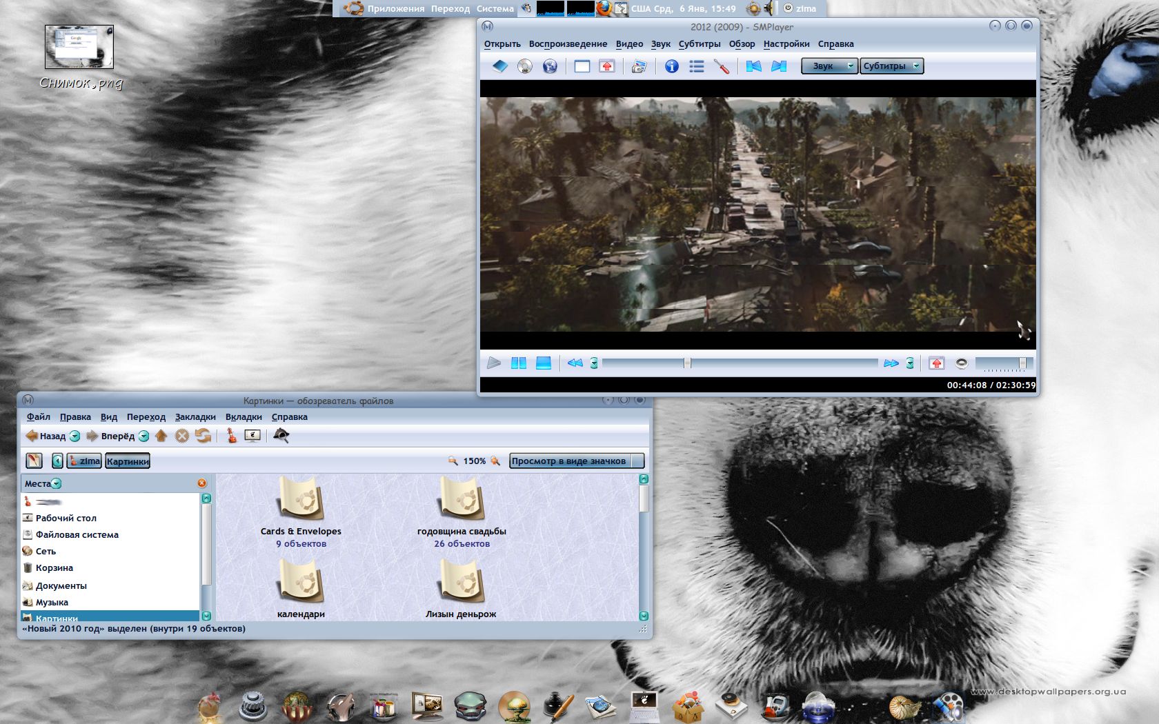
Task: Click the SMPlayer seek bar handle
Action: 687,363
